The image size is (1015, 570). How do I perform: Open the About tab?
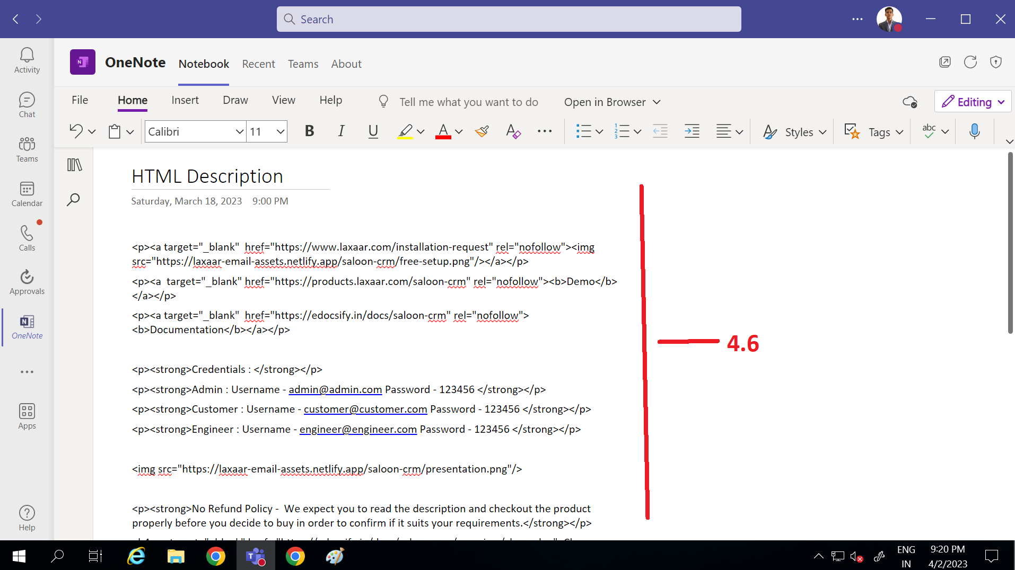pyautogui.click(x=346, y=64)
